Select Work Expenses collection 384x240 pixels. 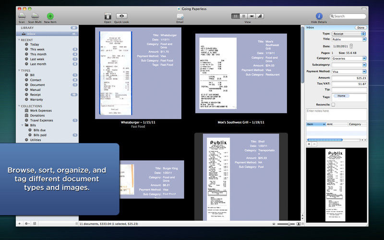(x=41, y=110)
